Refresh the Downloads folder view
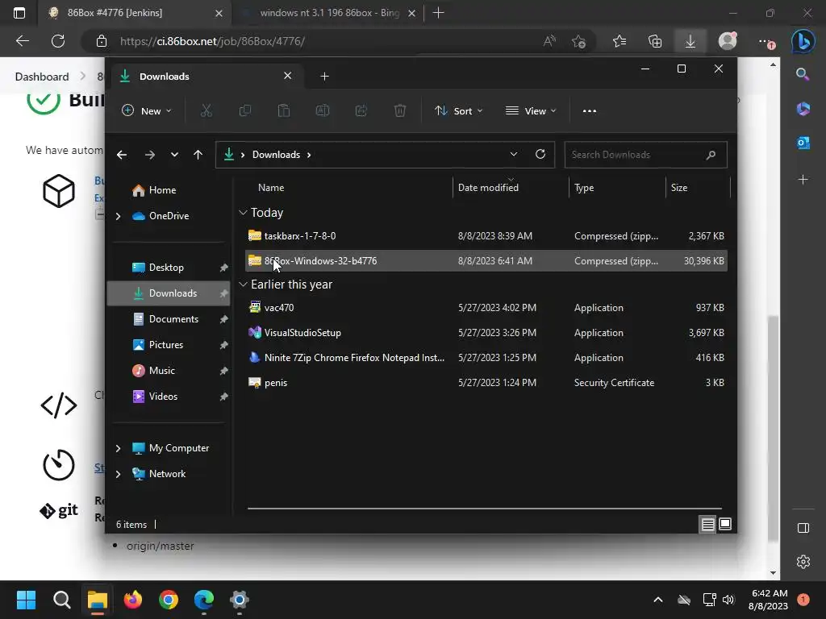This screenshot has width=826, height=619. pyautogui.click(x=540, y=154)
